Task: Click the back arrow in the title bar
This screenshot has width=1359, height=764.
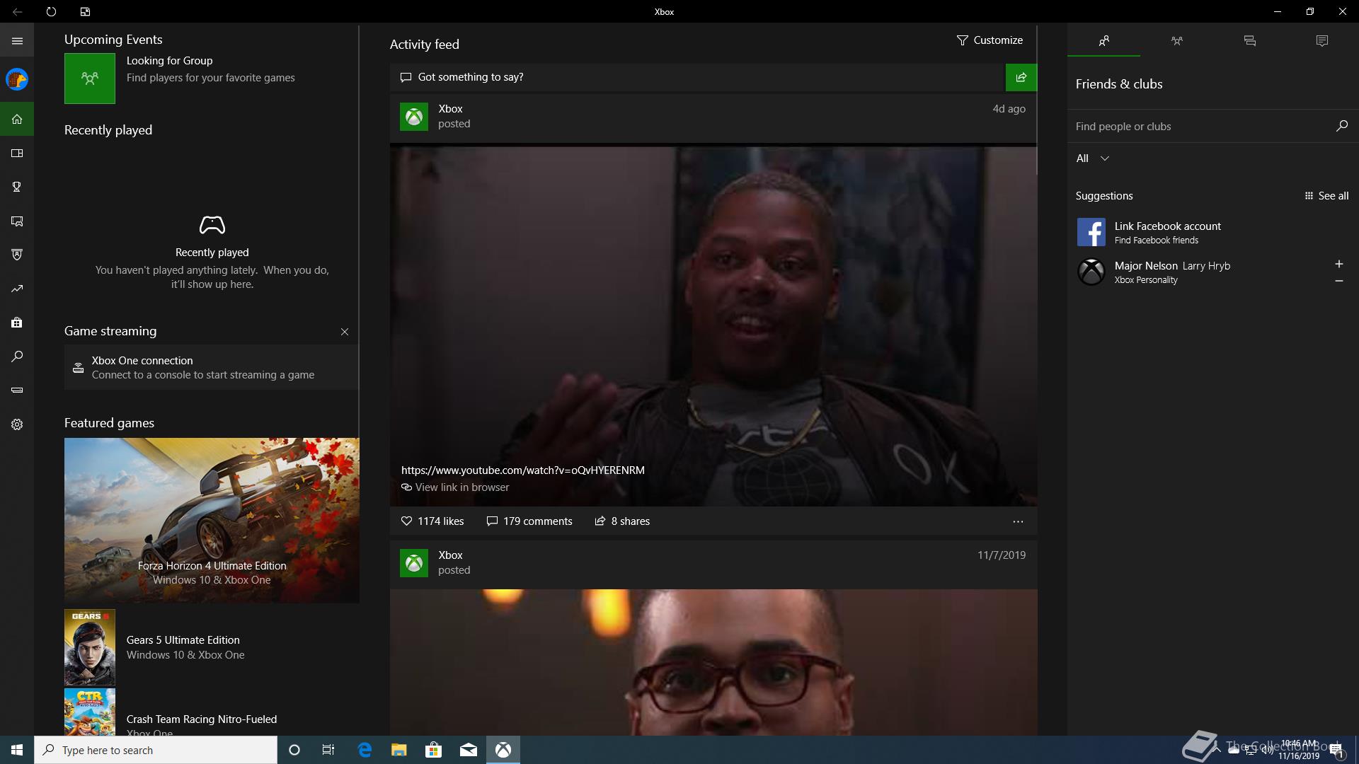Action: pyautogui.click(x=17, y=11)
